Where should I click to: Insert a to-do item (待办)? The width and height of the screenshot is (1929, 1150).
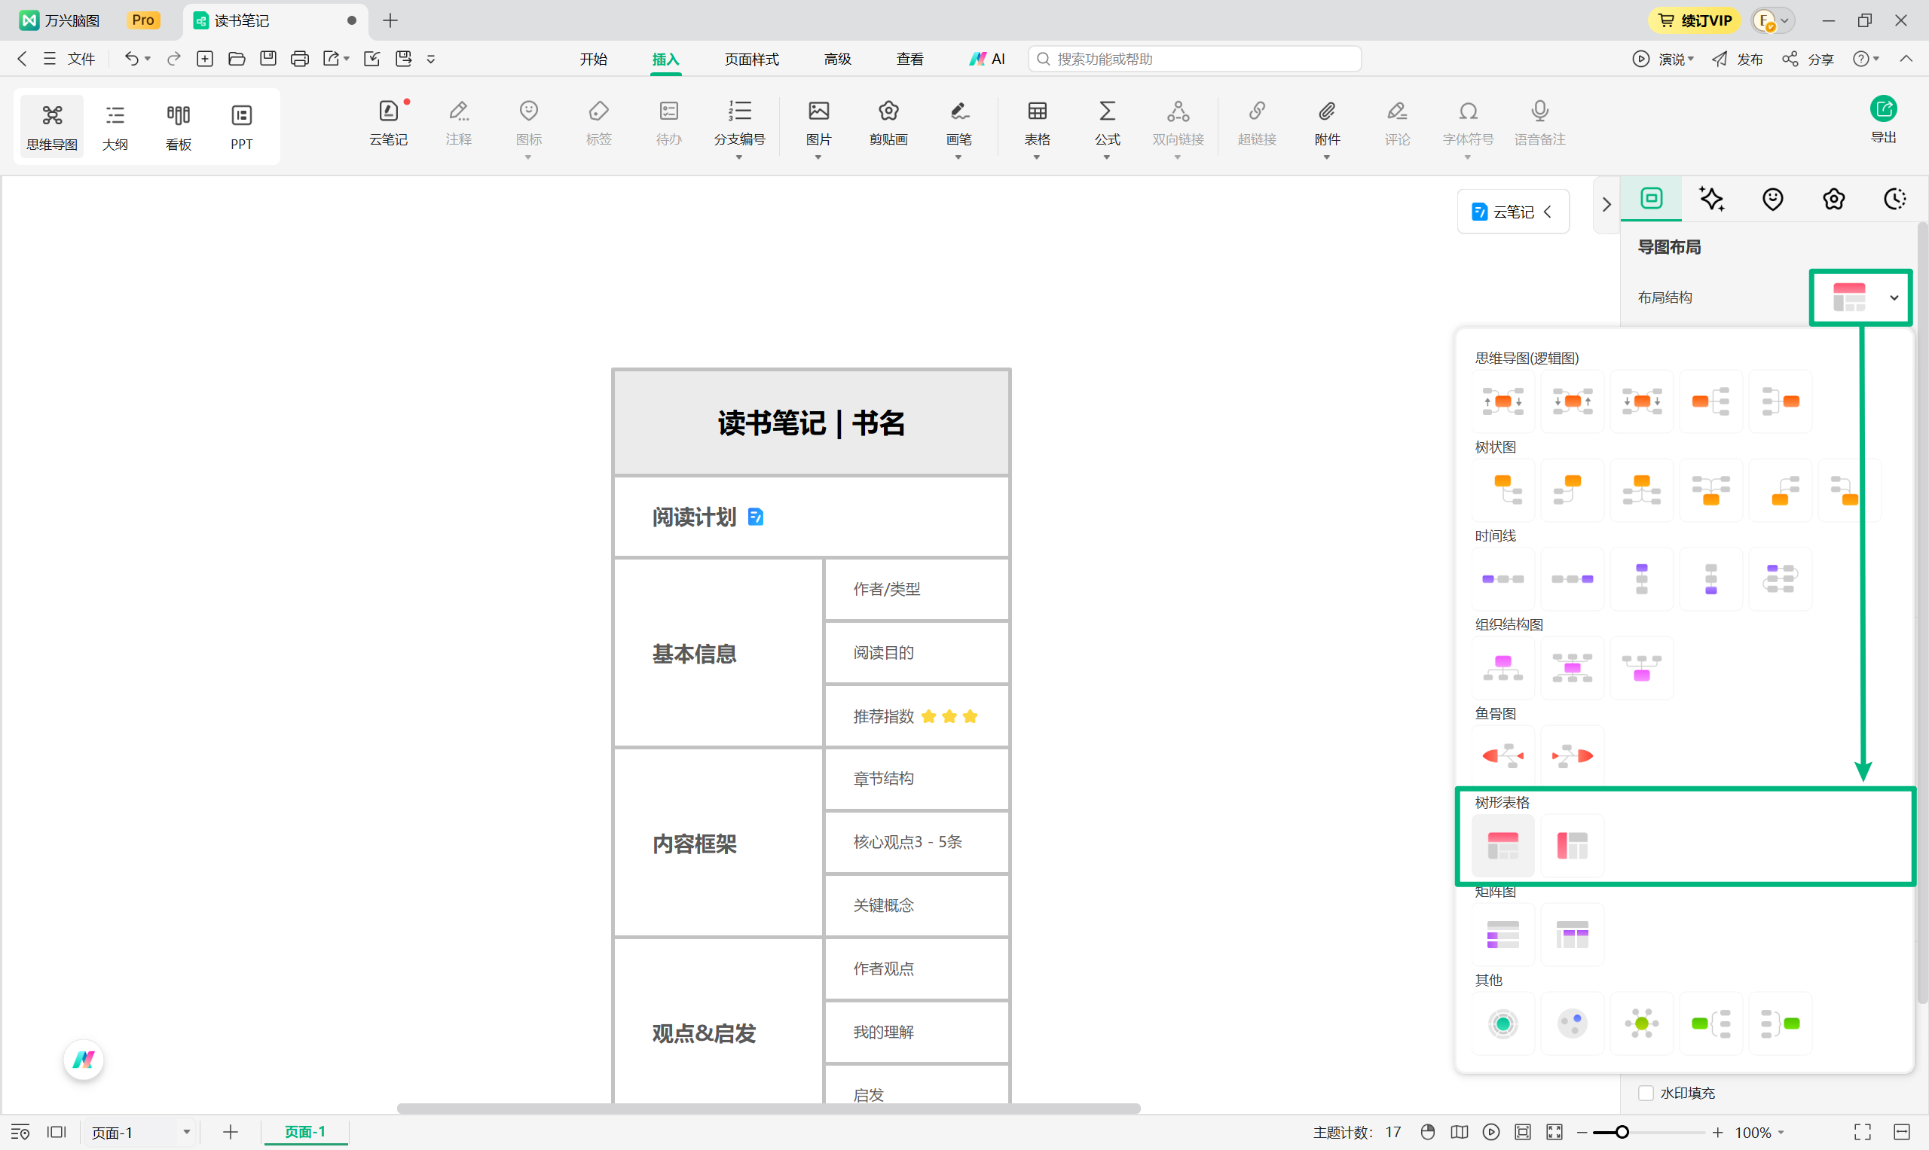click(668, 124)
